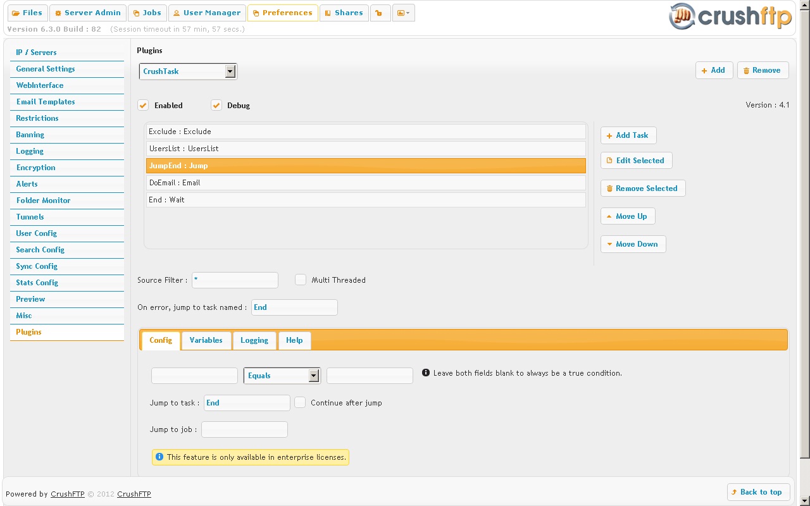The width and height of the screenshot is (810, 506).
Task: Open the Server Admin tab
Action: (x=87, y=13)
